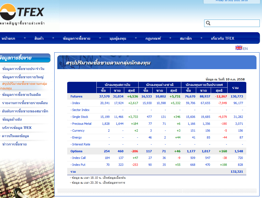Open sidebar link ข้อมูลการซื้อขายรายใหญ่

coord(23,77)
